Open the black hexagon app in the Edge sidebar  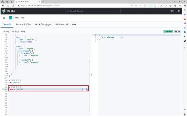tap(185, 41)
